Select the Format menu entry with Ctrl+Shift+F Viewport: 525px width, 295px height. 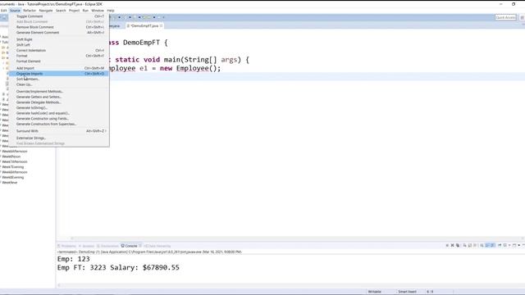58,56
